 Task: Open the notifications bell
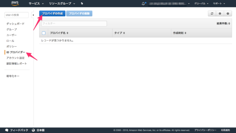click(x=143, y=3)
